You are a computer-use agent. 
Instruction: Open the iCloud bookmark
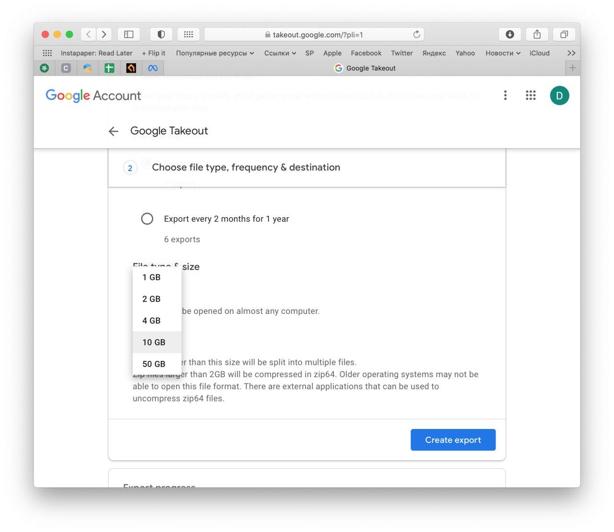coord(540,53)
